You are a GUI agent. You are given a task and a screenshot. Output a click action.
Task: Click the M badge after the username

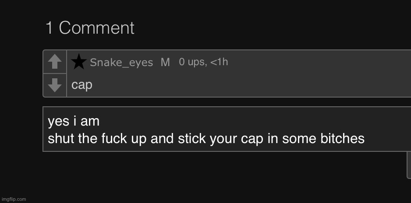(x=165, y=63)
